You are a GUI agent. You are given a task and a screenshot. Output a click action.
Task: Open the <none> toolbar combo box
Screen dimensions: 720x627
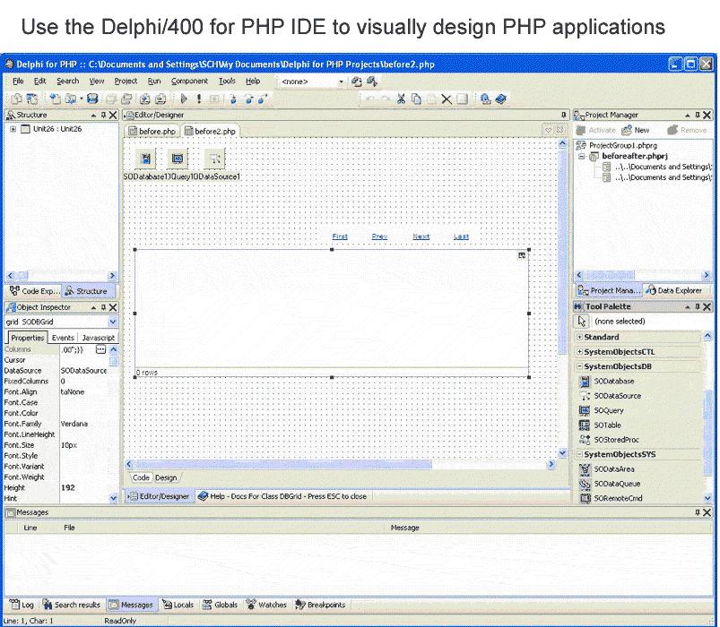(342, 82)
